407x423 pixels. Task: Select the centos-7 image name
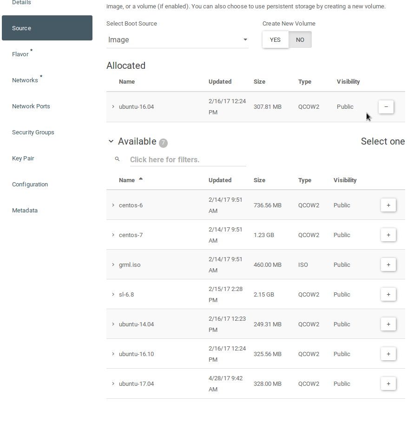click(131, 235)
